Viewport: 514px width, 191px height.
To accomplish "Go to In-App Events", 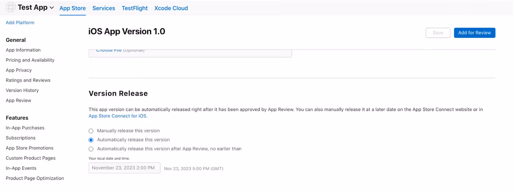I will pos(21,168).
